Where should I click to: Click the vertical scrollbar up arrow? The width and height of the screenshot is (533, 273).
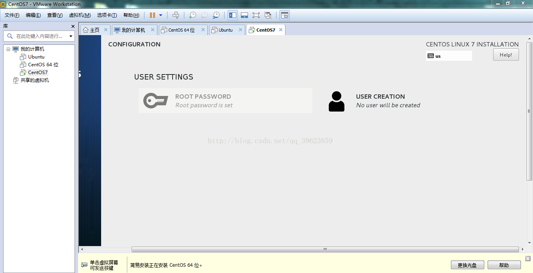tap(529, 39)
